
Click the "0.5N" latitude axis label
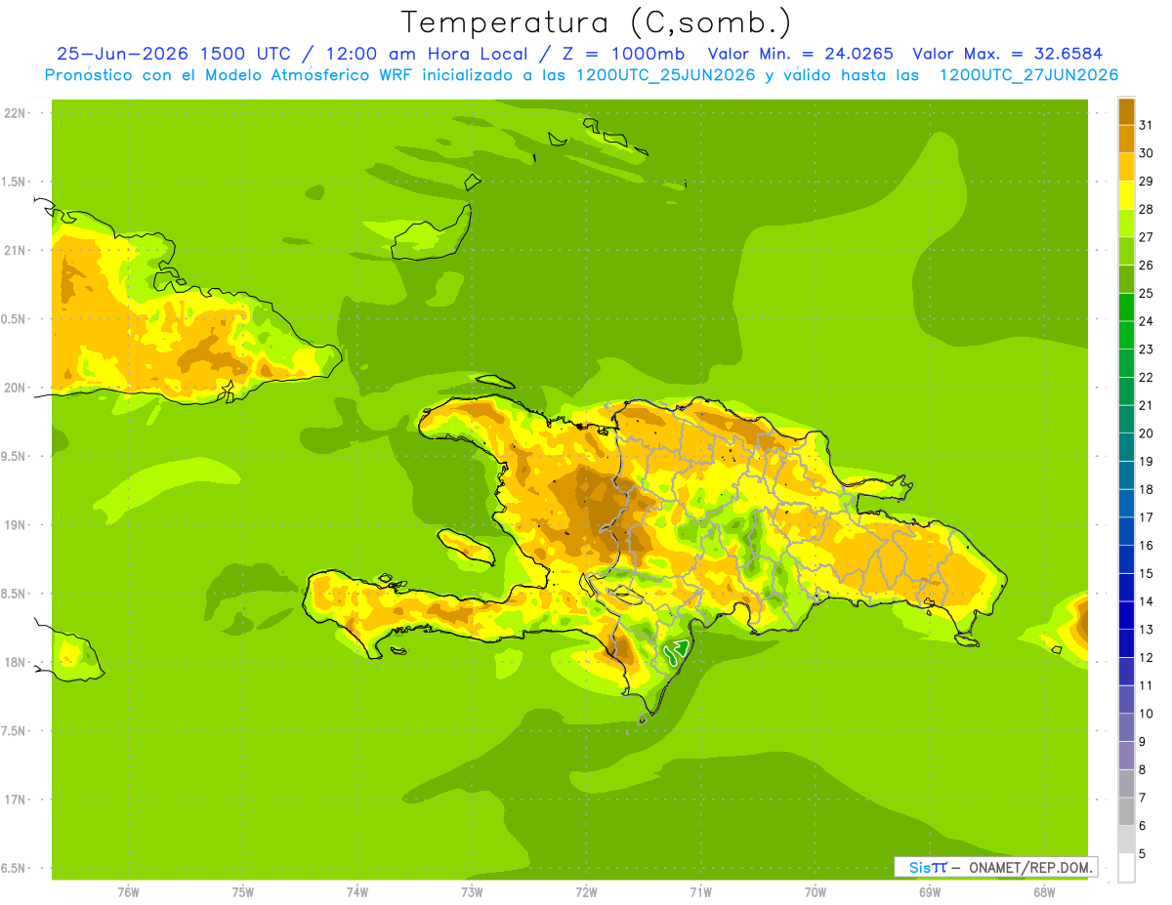click(x=16, y=319)
